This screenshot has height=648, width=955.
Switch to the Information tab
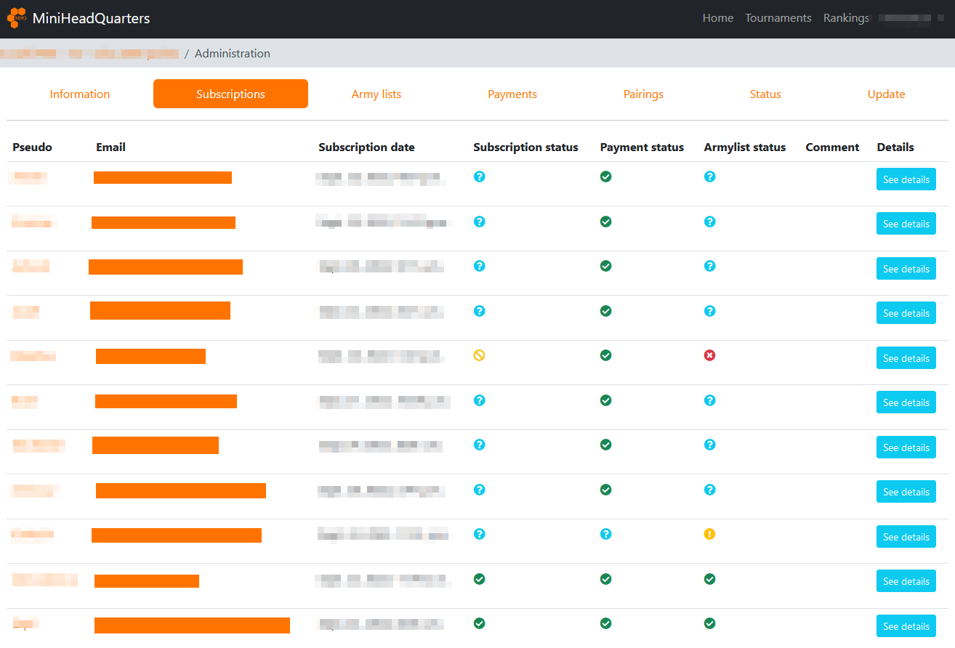80,94
